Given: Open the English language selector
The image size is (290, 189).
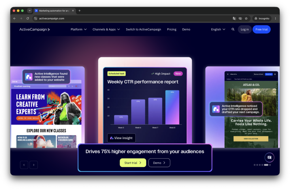Looking at the screenshot, I should pyautogui.click(x=218, y=29).
